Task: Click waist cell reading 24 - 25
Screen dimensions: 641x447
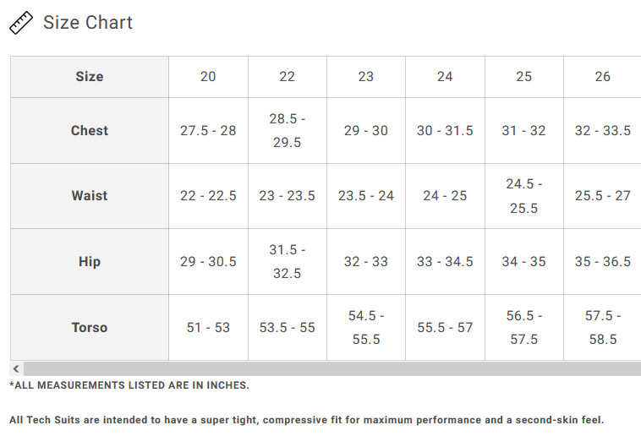Action: click(445, 196)
